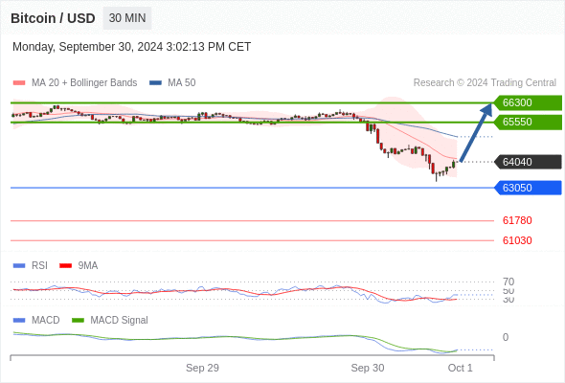This screenshot has width=565, height=383.
Task: Click the red MA 20 legend swatch
Action: [x=19, y=83]
